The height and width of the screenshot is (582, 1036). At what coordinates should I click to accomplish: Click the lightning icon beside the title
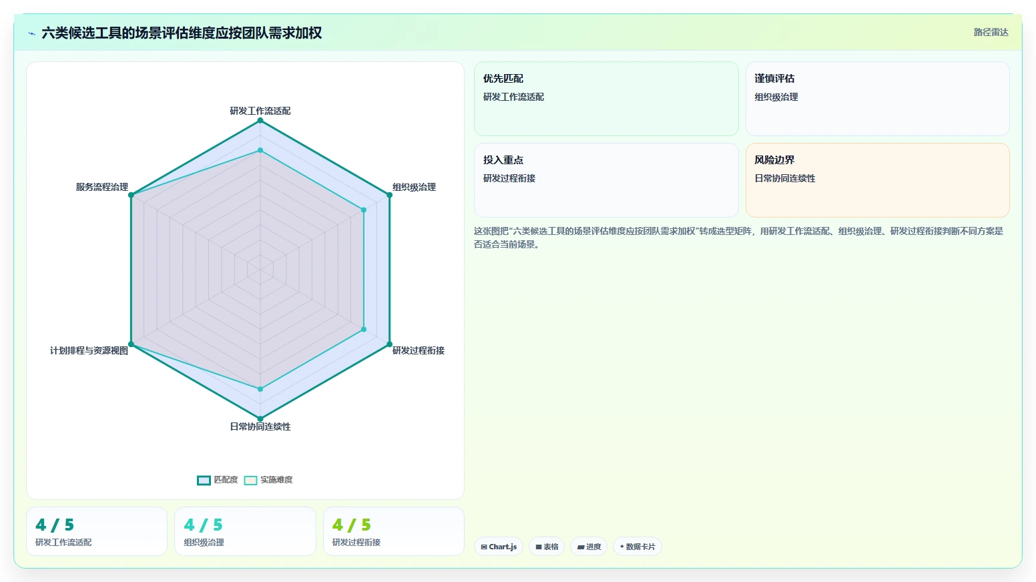[x=31, y=33]
